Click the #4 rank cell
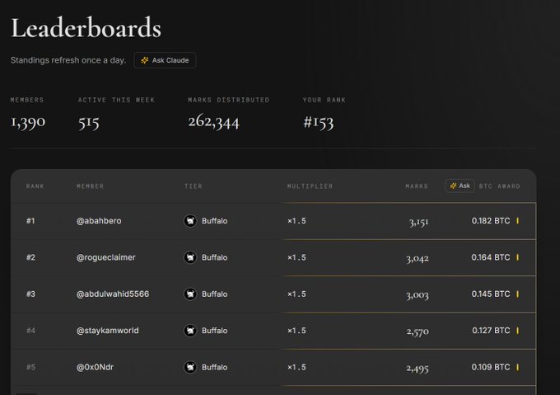The height and width of the screenshot is (395, 560). (30, 331)
